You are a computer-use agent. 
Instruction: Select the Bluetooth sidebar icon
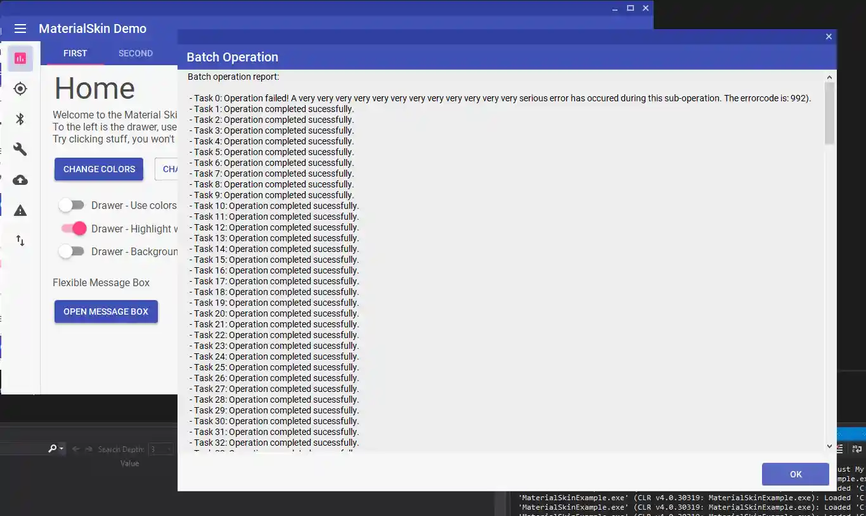tap(20, 118)
